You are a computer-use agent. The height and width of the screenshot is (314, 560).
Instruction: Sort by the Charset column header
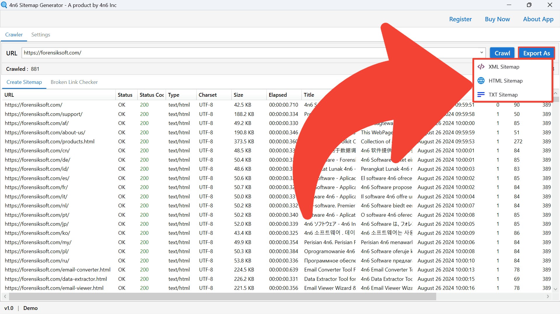coord(214,95)
